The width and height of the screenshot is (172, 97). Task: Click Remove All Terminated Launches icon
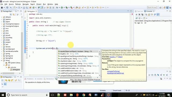click(x=142, y=15)
